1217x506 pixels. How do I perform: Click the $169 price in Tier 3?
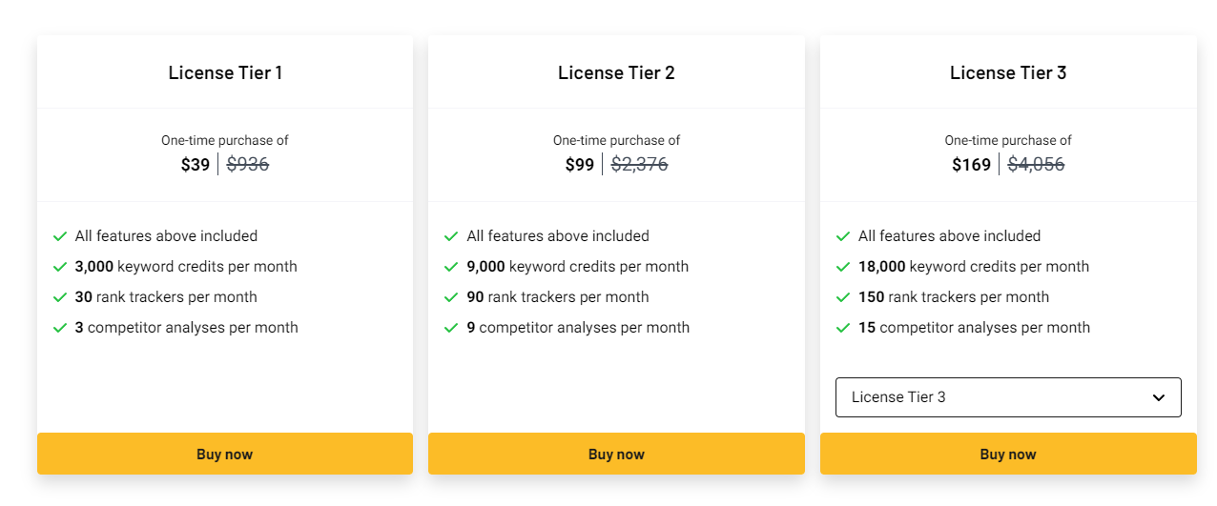pyautogui.click(x=971, y=165)
